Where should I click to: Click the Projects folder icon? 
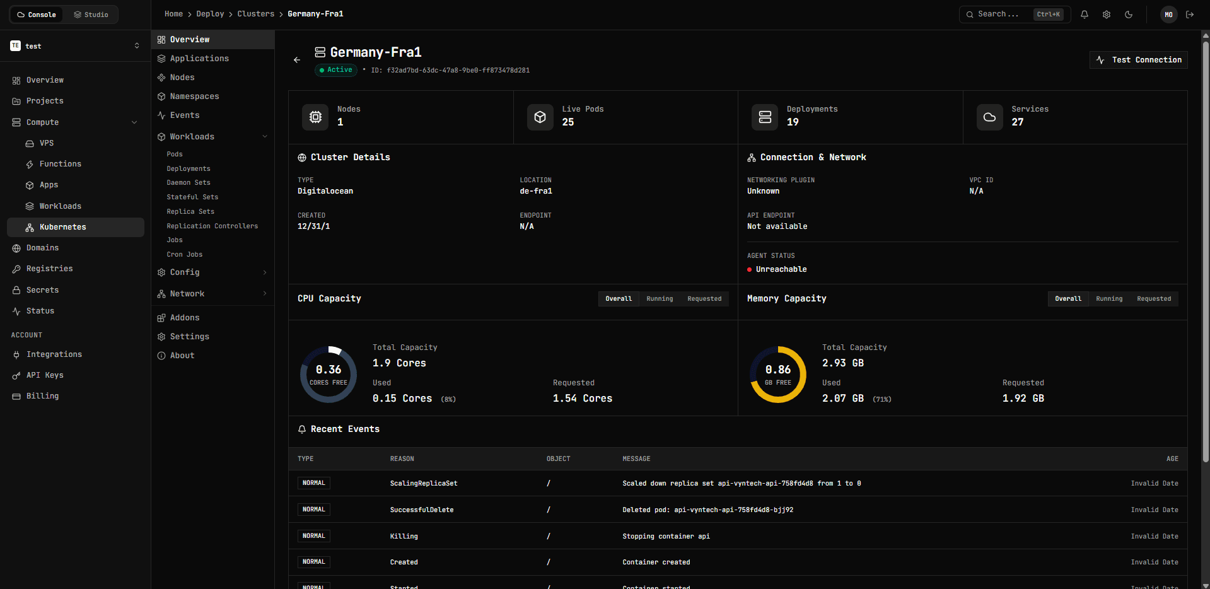click(x=16, y=101)
